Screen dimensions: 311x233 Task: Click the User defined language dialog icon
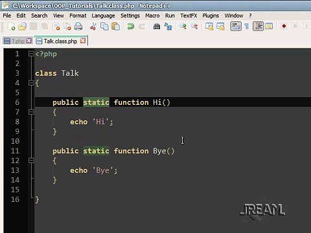click(x=269, y=27)
